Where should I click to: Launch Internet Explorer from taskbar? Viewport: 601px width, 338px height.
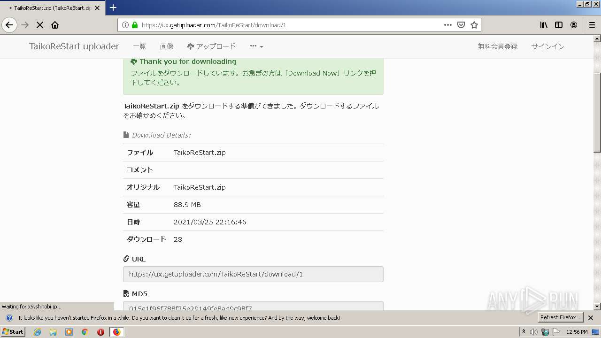[x=38, y=332]
